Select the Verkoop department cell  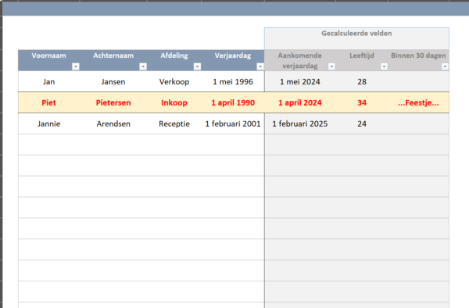[x=174, y=81]
